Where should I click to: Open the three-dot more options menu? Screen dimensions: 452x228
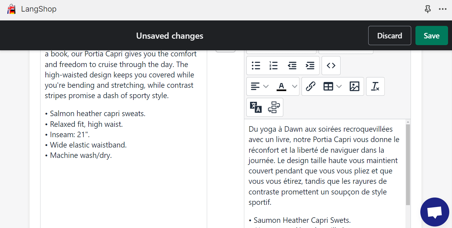click(443, 9)
